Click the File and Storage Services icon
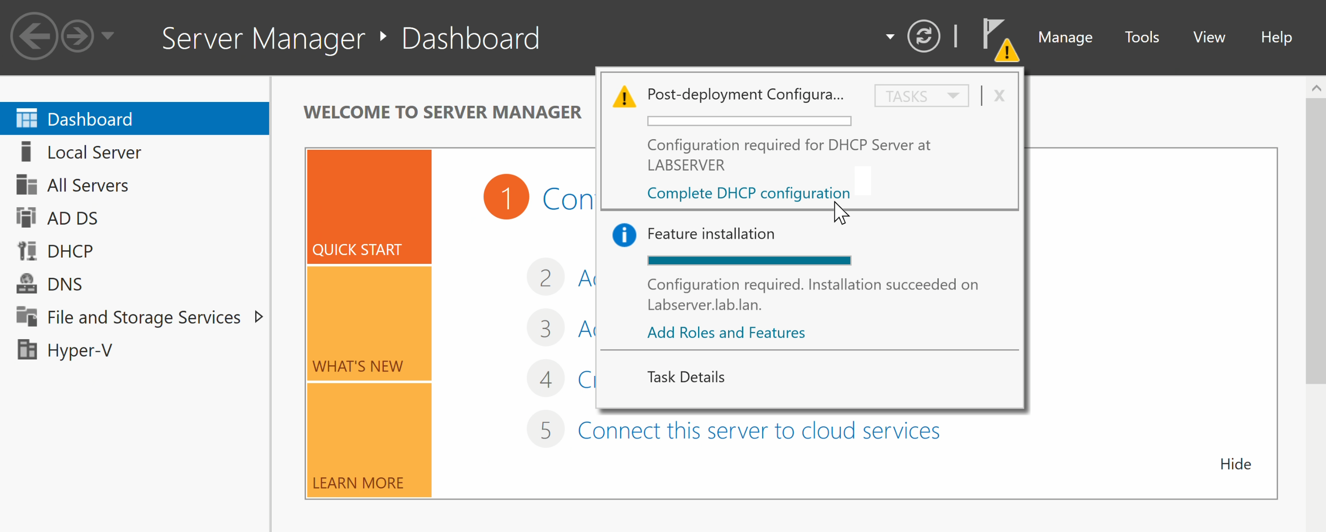The width and height of the screenshot is (1326, 532). (x=26, y=316)
